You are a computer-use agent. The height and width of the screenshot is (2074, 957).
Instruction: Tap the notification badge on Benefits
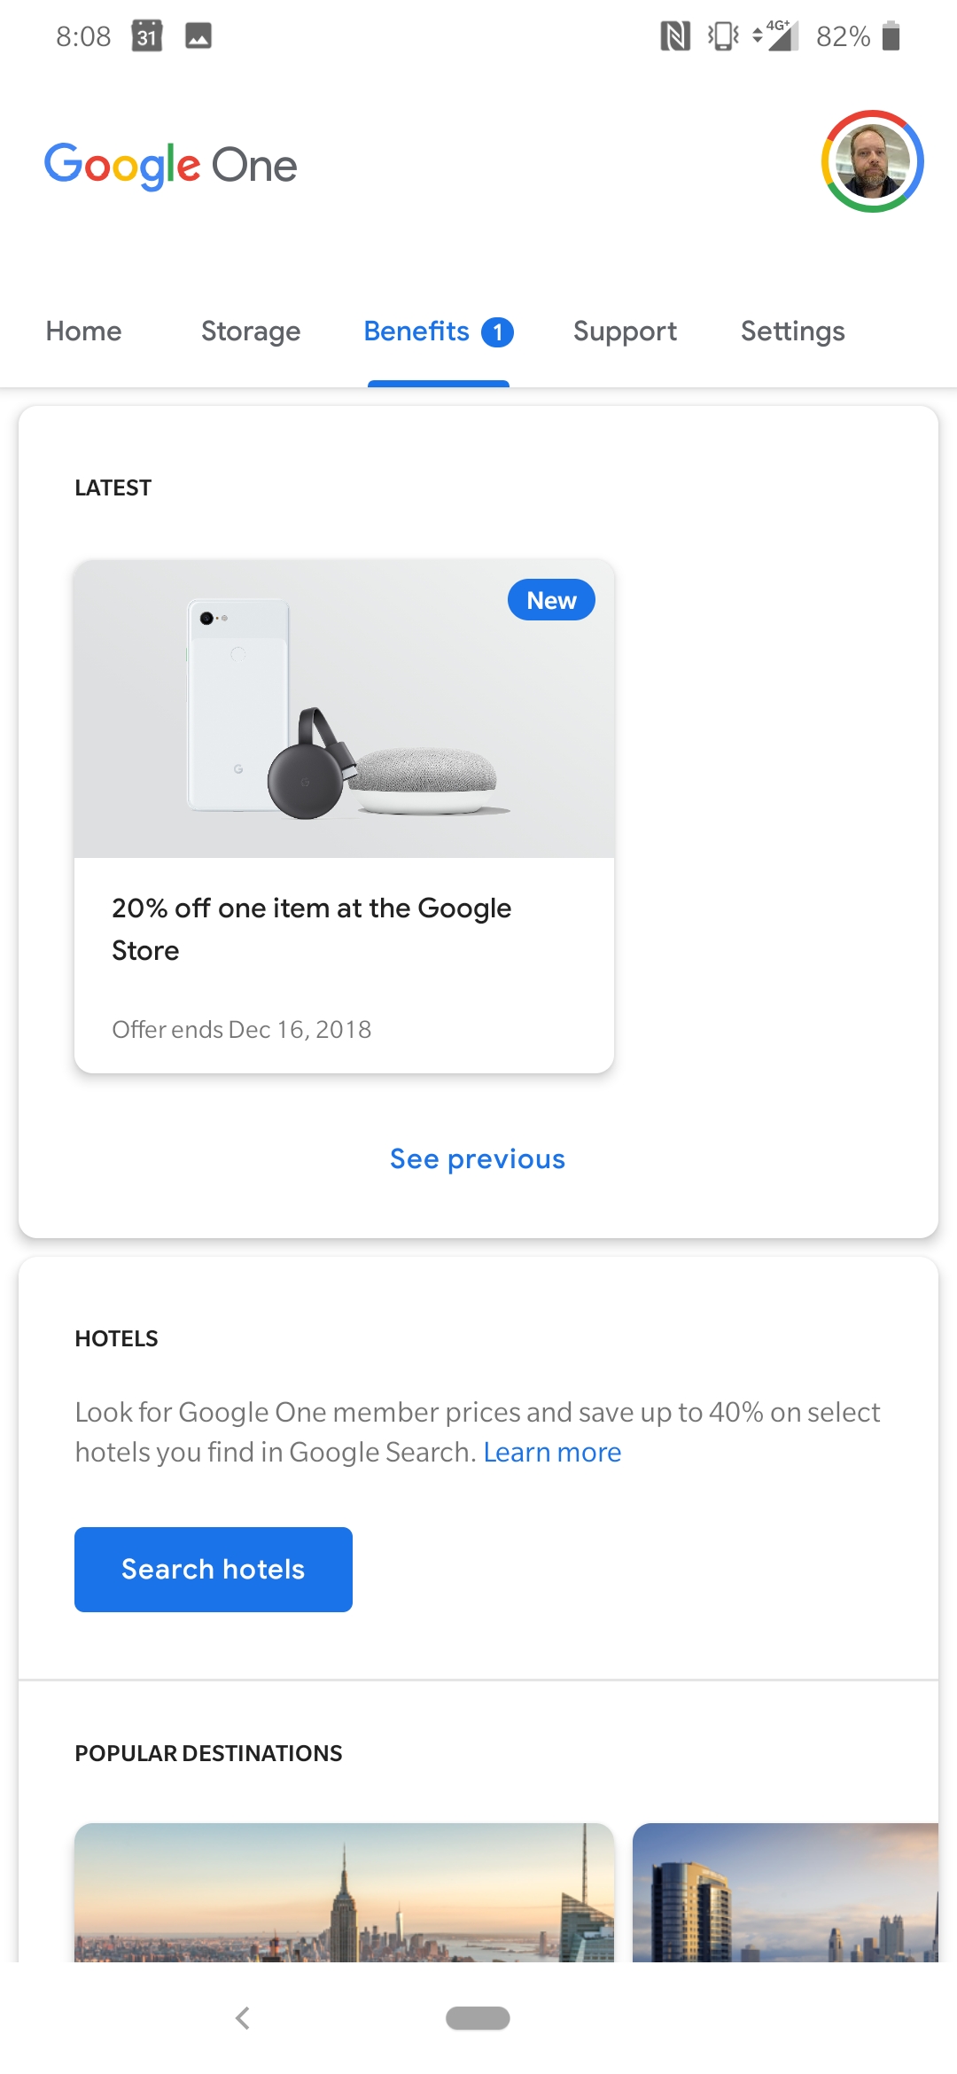tap(497, 332)
